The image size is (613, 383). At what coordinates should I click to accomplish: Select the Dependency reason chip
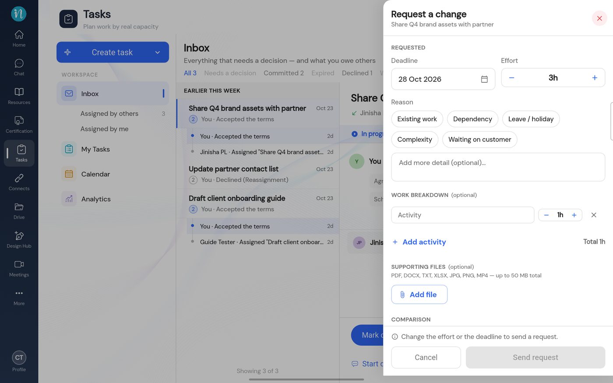pyautogui.click(x=472, y=119)
